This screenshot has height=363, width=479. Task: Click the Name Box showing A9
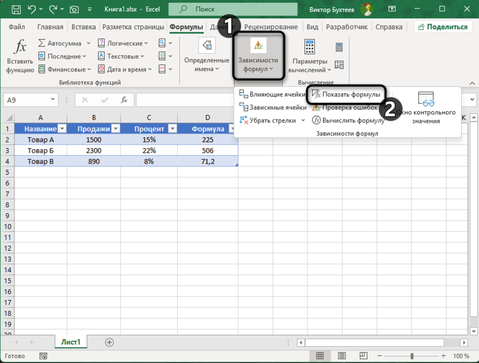(x=26, y=100)
